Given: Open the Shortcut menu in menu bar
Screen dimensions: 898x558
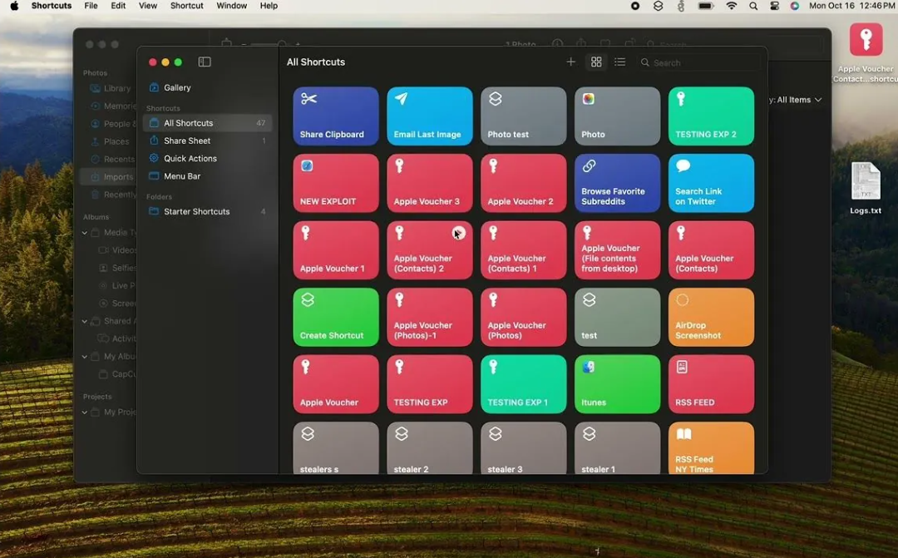Looking at the screenshot, I should 186,6.
